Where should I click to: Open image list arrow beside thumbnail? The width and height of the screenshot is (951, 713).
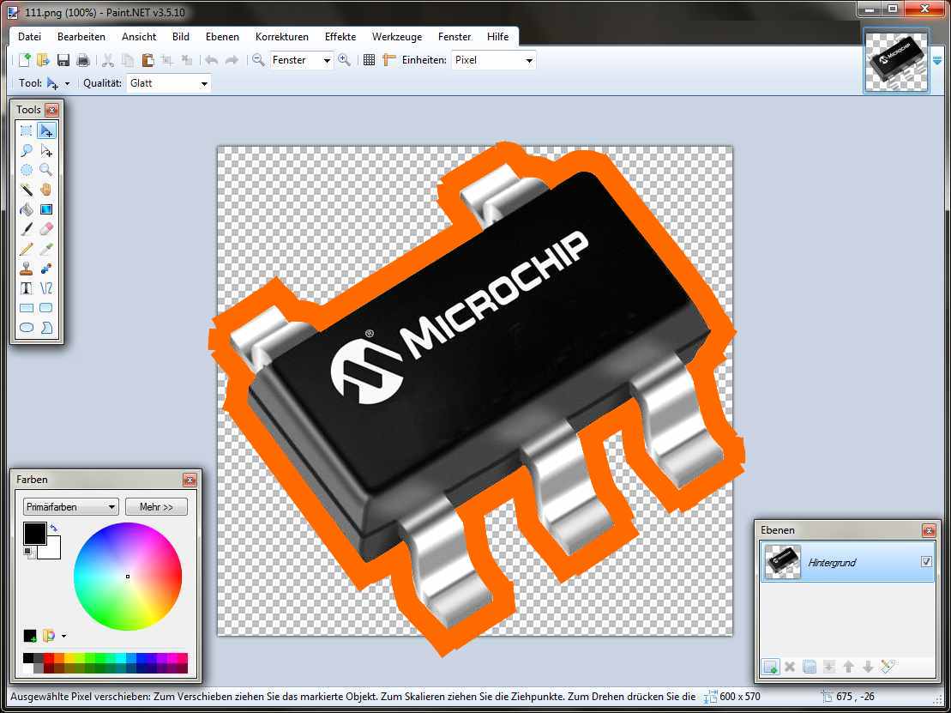click(937, 61)
